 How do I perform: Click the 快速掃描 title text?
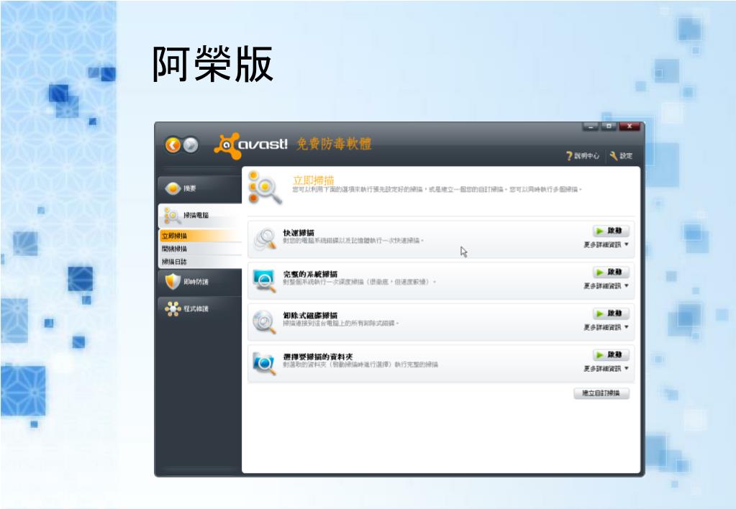[299, 233]
